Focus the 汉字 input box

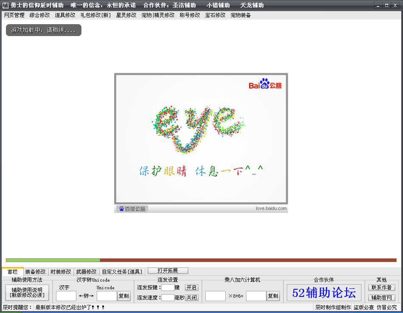66,296
